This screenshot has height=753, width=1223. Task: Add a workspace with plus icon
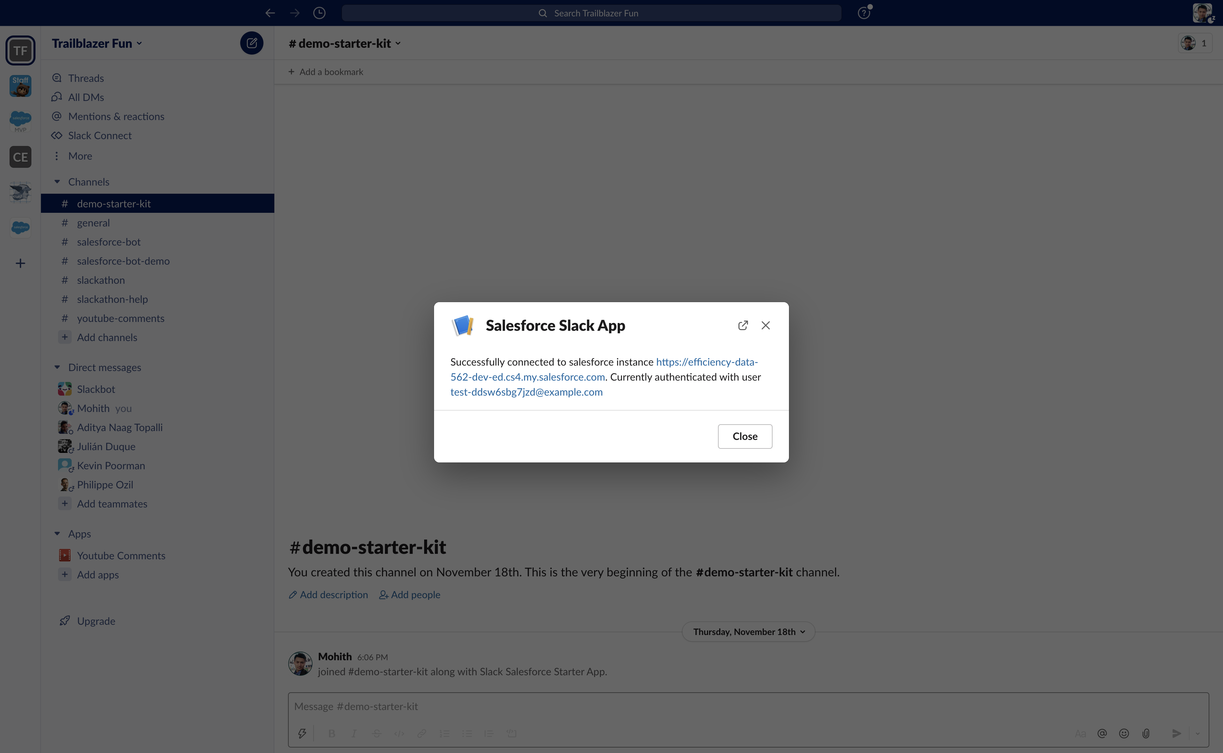point(20,264)
